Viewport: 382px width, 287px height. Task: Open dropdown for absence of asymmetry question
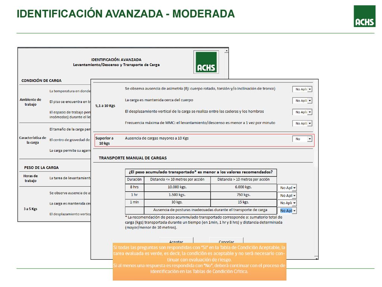302,89
